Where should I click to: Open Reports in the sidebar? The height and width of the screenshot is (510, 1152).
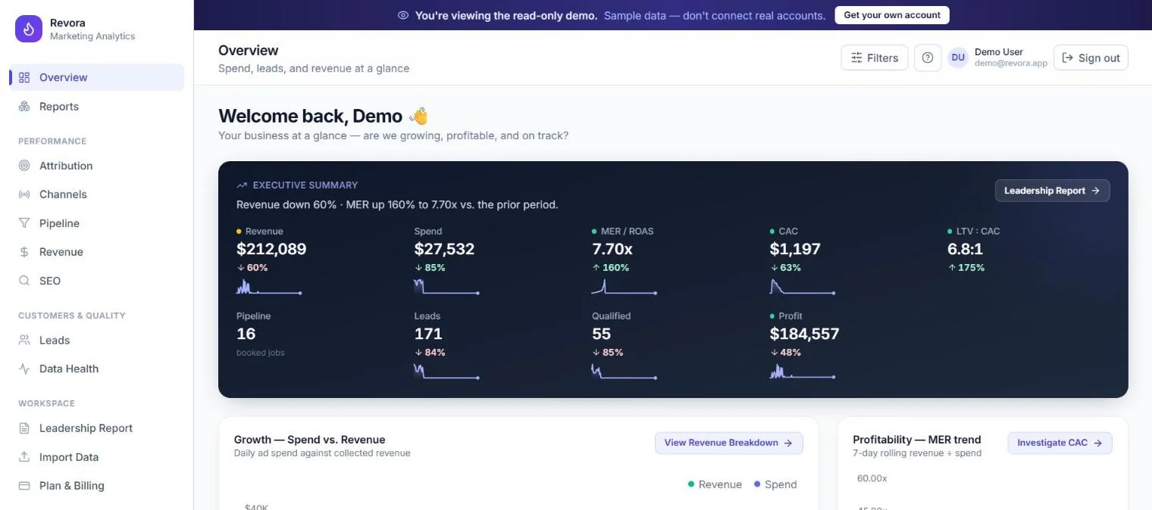tap(97, 107)
